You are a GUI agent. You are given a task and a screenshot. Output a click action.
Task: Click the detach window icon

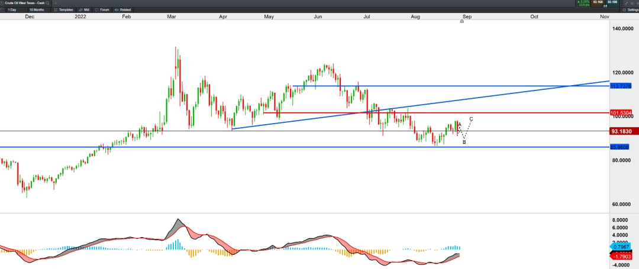632,4
